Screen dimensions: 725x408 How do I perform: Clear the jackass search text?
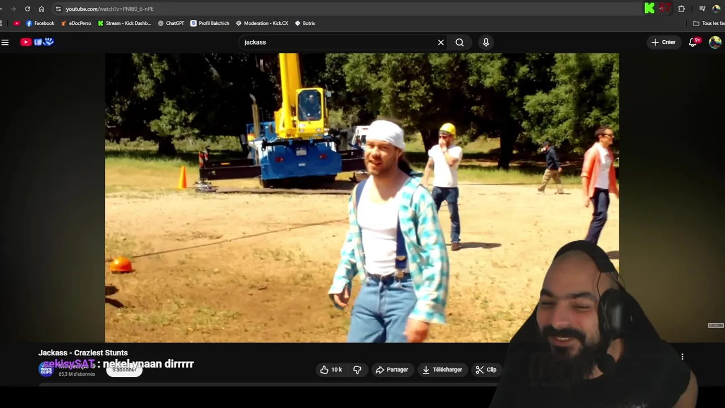(441, 42)
